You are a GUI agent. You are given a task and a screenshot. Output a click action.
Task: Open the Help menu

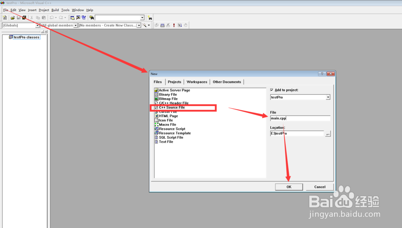pyautogui.click(x=90, y=10)
